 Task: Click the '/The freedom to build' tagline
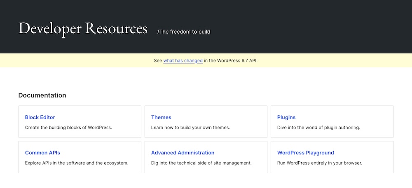tap(184, 32)
